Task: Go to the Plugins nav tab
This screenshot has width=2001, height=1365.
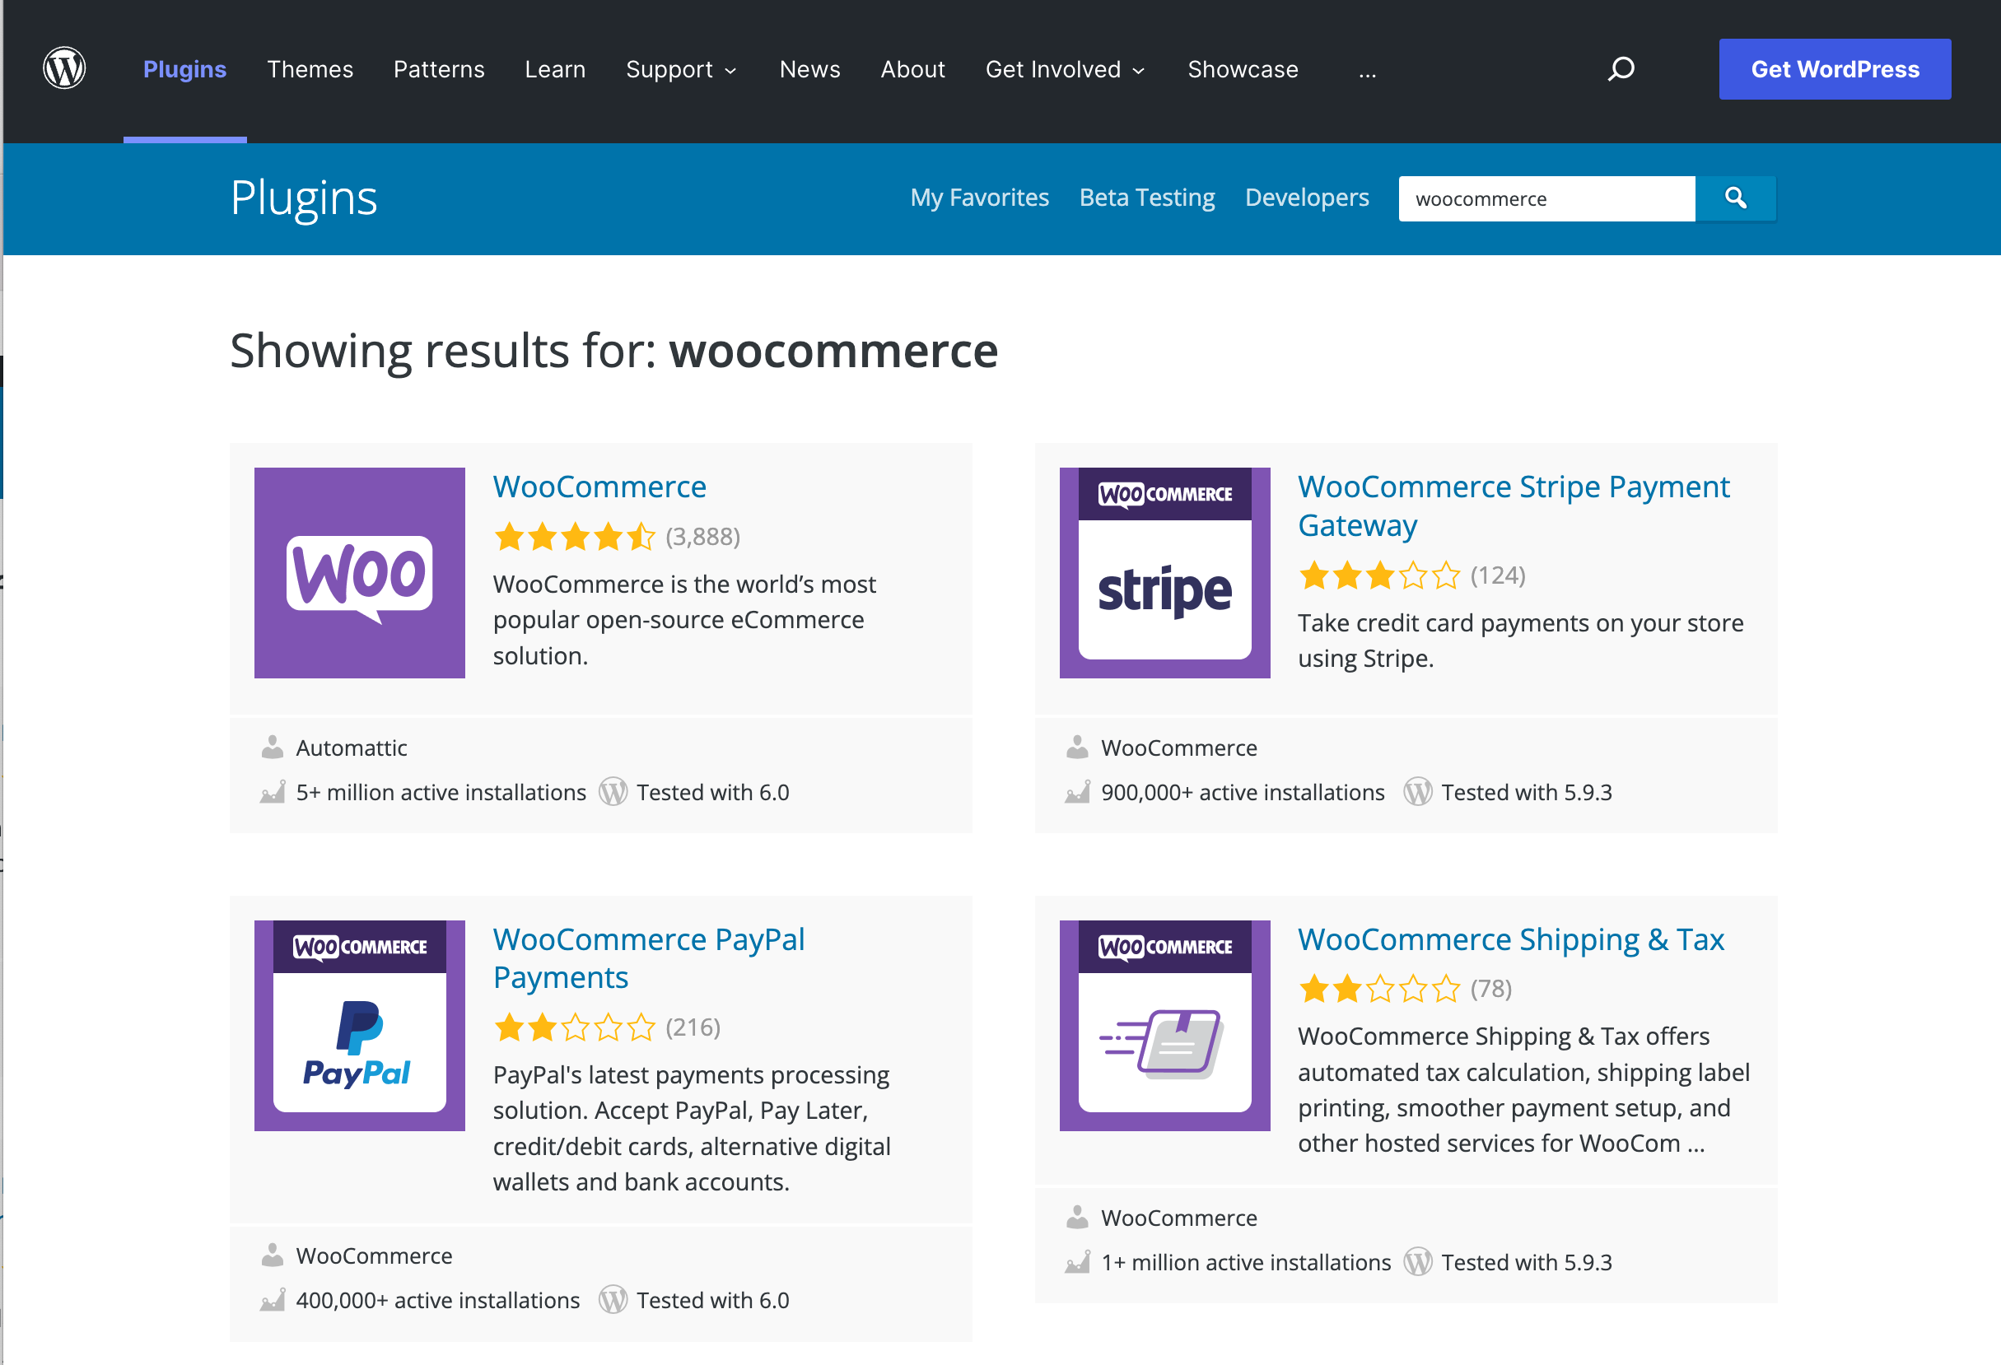Action: (184, 69)
